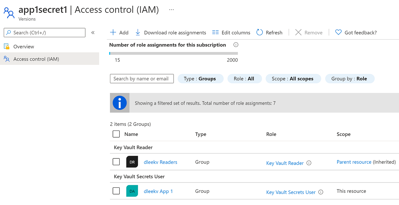Open the dleekv Readers group link

[x=160, y=162]
